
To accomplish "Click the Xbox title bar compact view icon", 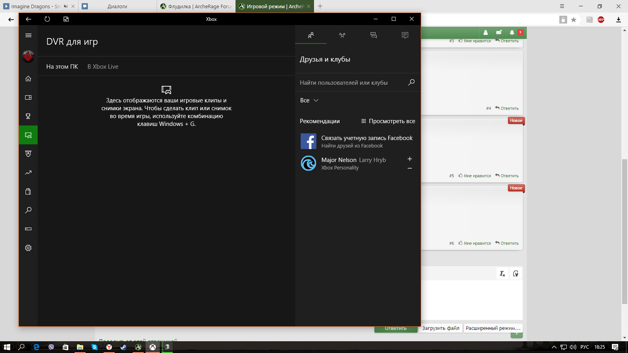I will click(x=66, y=19).
